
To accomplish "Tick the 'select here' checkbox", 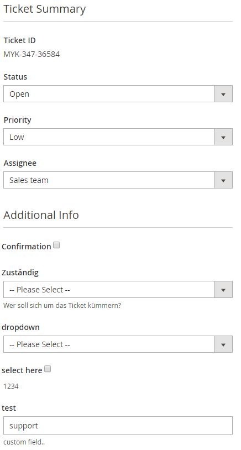I will click(x=48, y=369).
